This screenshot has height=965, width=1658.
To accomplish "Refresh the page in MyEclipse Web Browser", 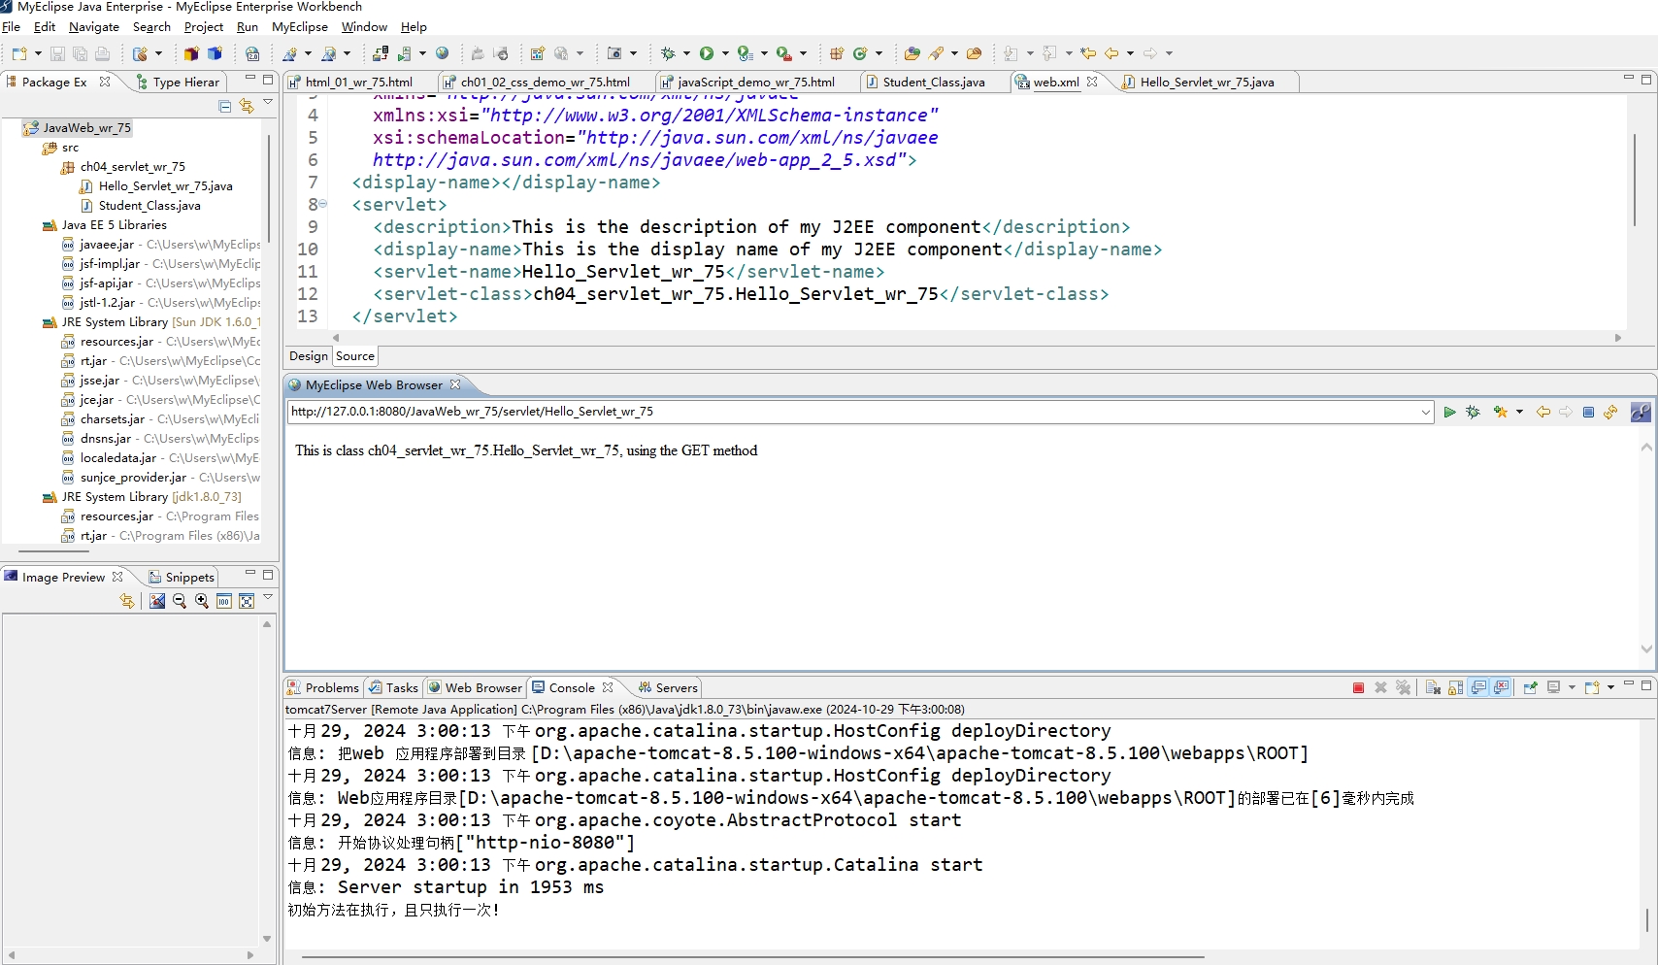I will coord(1610,413).
